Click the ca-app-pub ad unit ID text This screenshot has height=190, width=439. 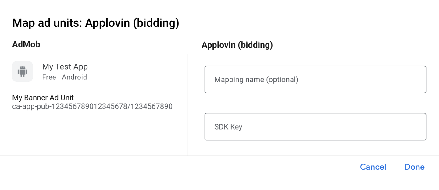click(x=92, y=106)
